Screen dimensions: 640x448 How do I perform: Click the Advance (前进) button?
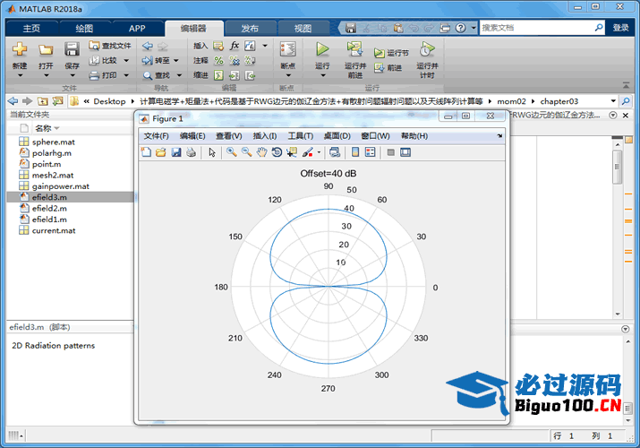click(x=388, y=68)
